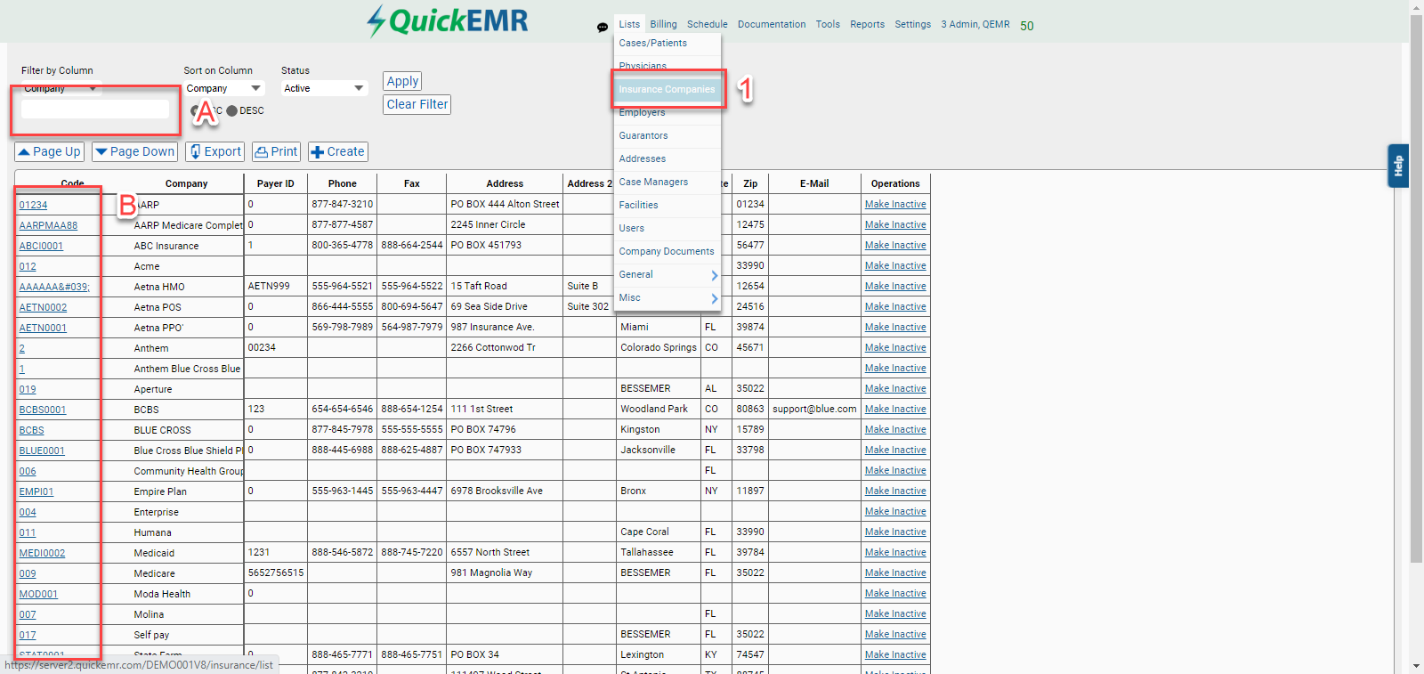The image size is (1424, 674).
Task: Click the 5652756515 payer ID cell
Action: tap(276, 573)
